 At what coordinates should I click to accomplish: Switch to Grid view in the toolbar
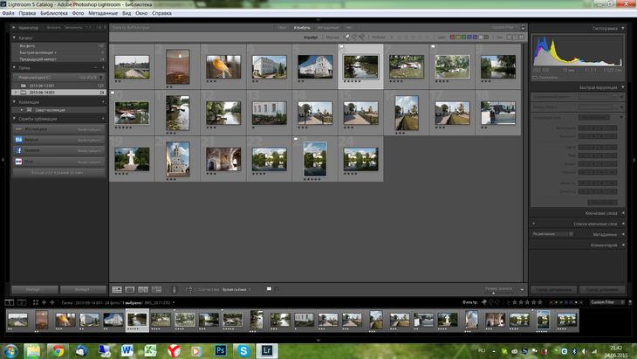click(117, 289)
